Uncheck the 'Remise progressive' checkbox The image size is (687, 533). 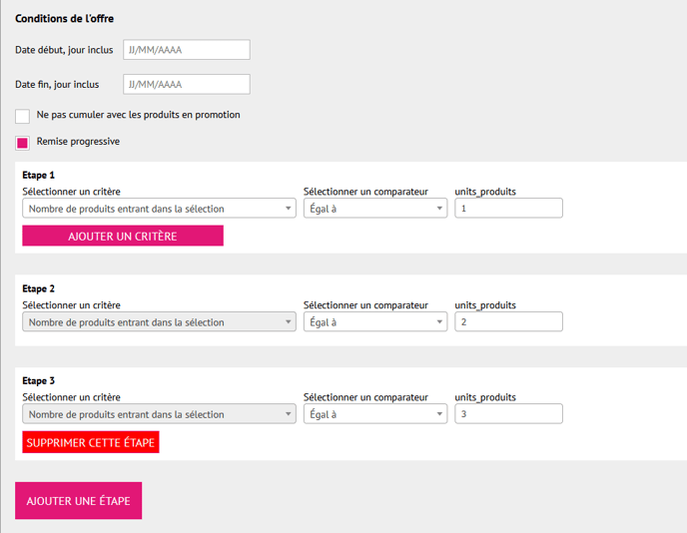click(23, 143)
